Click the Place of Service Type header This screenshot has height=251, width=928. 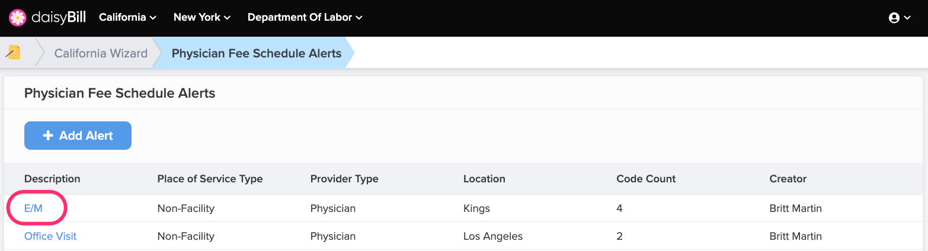(x=210, y=179)
